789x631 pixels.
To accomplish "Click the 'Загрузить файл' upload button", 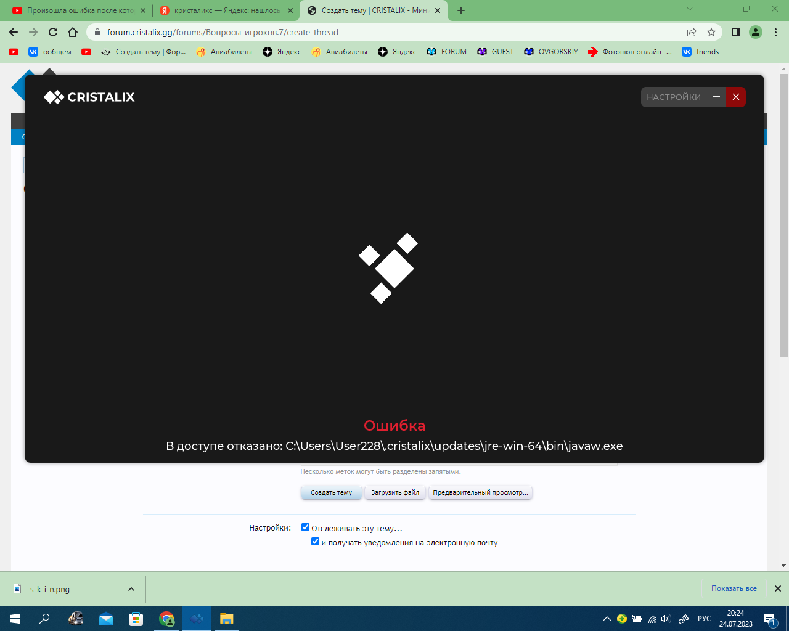I will 395,492.
